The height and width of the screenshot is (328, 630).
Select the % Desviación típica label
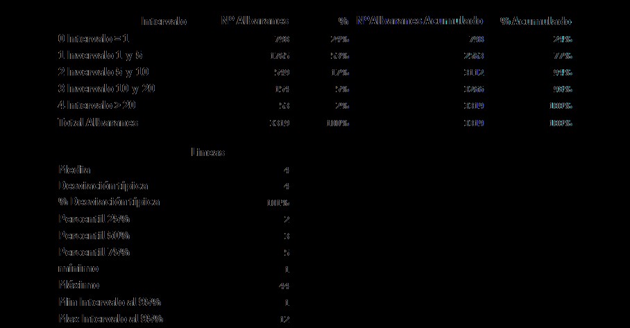click(x=109, y=202)
